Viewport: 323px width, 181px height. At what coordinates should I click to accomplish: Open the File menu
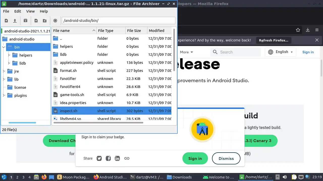[6, 11]
